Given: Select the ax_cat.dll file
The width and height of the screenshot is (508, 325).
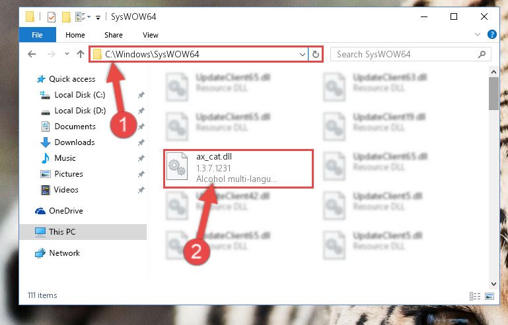Looking at the screenshot, I should tap(238, 168).
